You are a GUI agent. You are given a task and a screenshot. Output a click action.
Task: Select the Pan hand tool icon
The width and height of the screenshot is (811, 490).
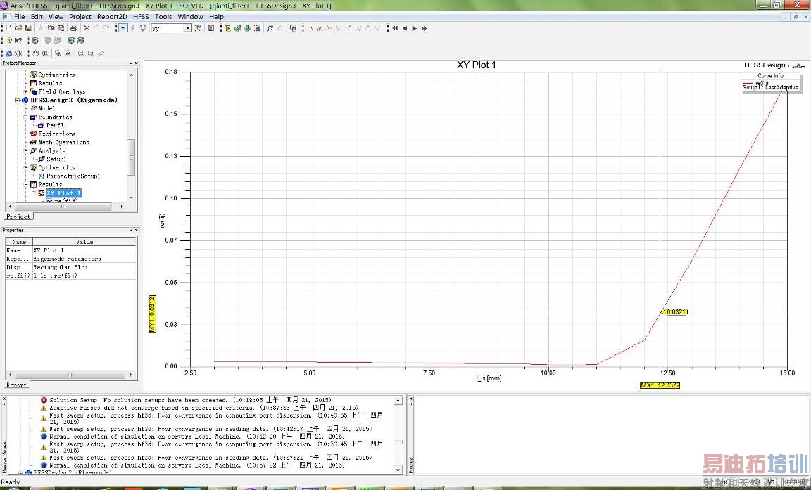[x=36, y=53]
